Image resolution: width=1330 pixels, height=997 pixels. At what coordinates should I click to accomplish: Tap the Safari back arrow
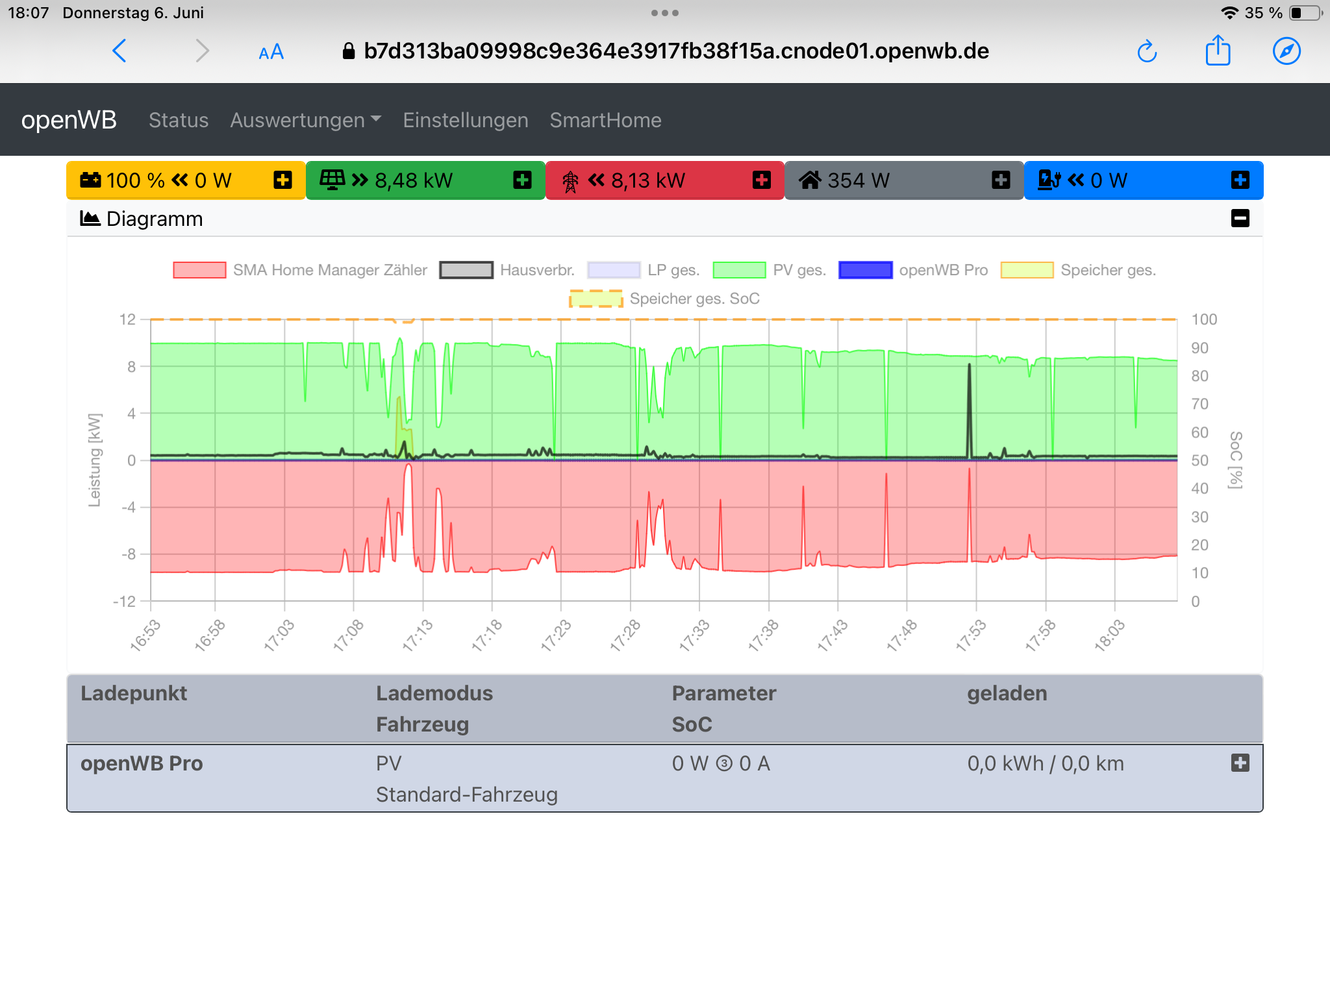click(x=119, y=51)
